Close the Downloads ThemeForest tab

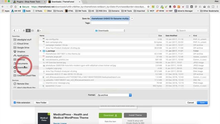coord(79,2)
